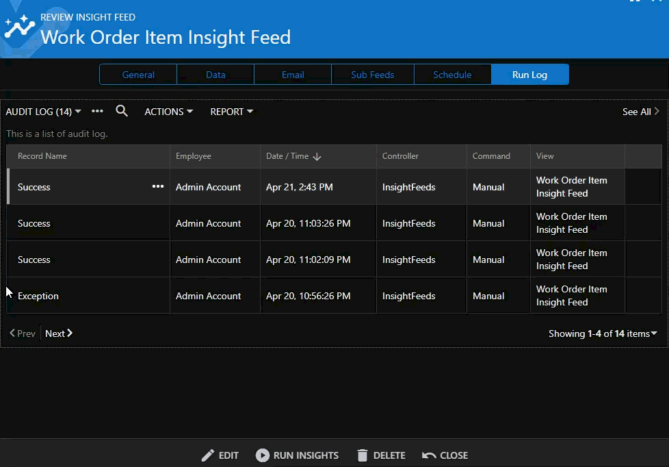
Task: Close the review with the Close button
Action: pos(445,455)
